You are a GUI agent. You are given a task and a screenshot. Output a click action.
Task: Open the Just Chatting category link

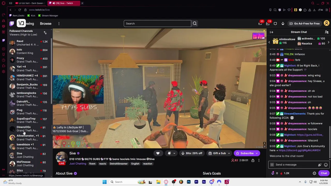pyautogui.click(x=78, y=164)
